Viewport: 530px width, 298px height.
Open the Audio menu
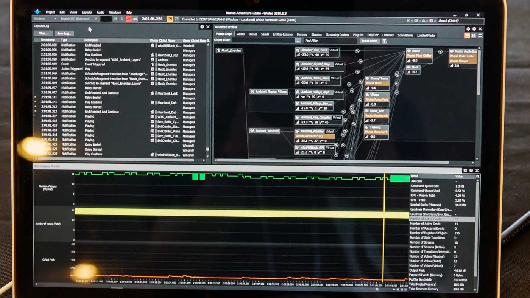pyautogui.click(x=100, y=12)
